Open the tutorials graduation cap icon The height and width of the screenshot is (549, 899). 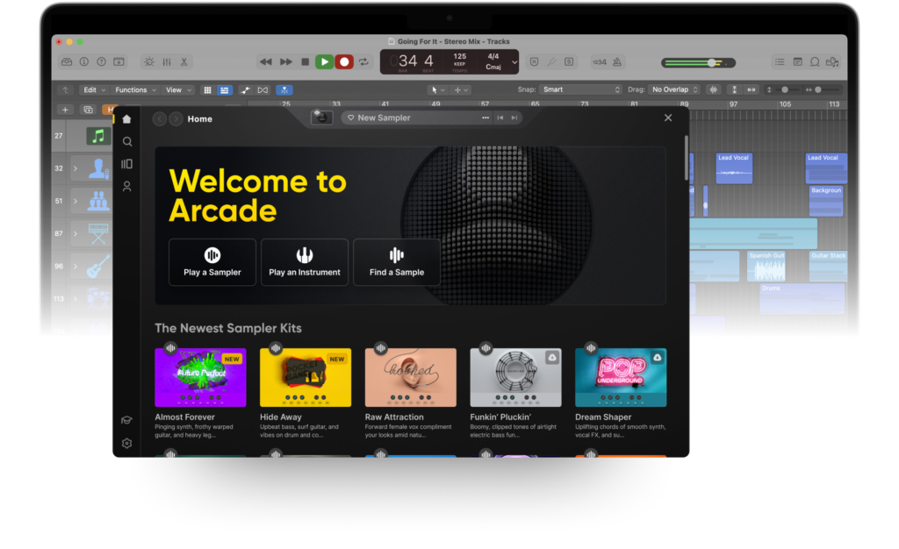click(127, 421)
